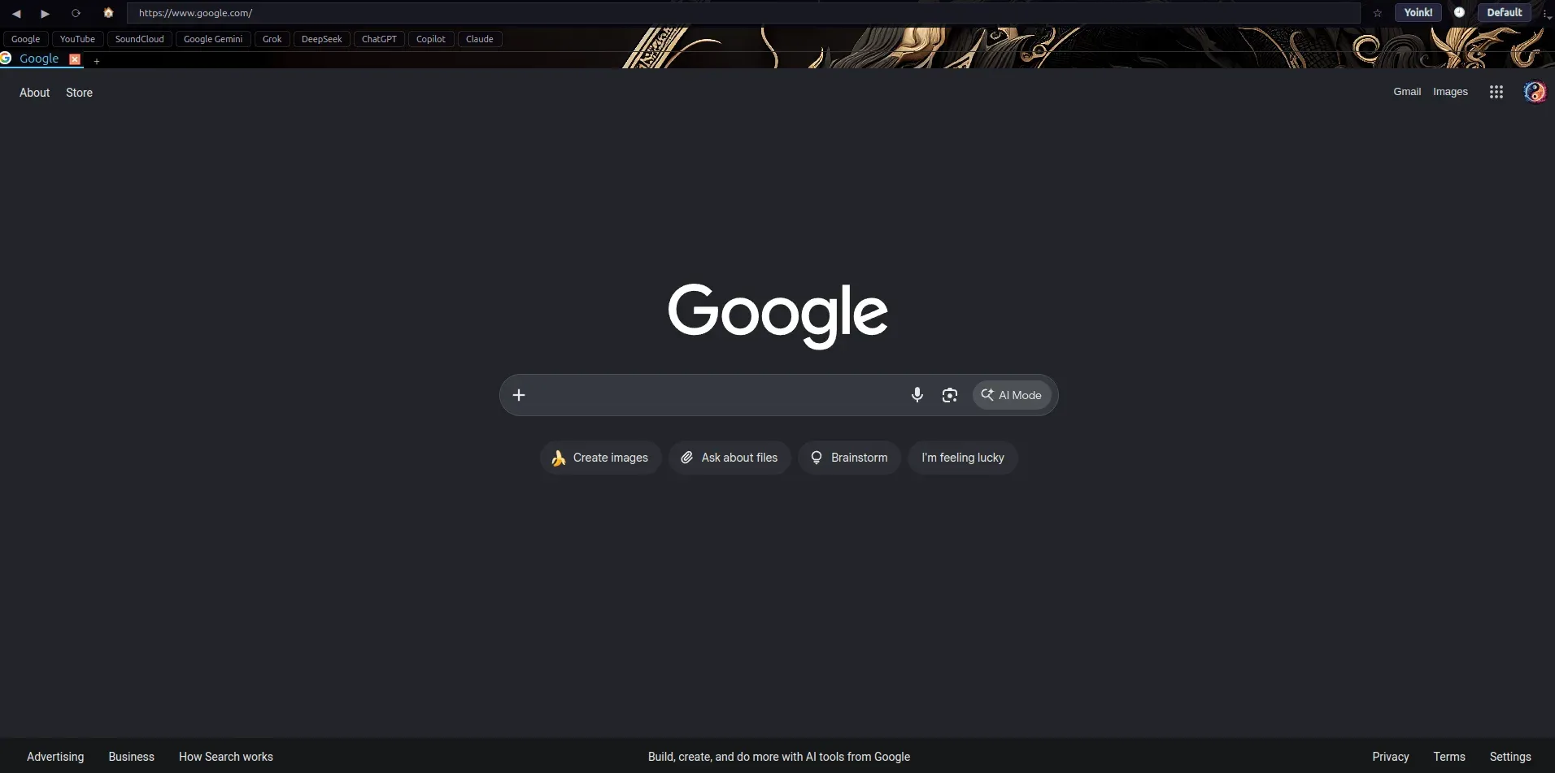The image size is (1555, 773).
Task: Click the Ask about files chip
Action: point(730,458)
